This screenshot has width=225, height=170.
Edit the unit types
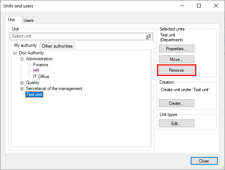coord(176,124)
